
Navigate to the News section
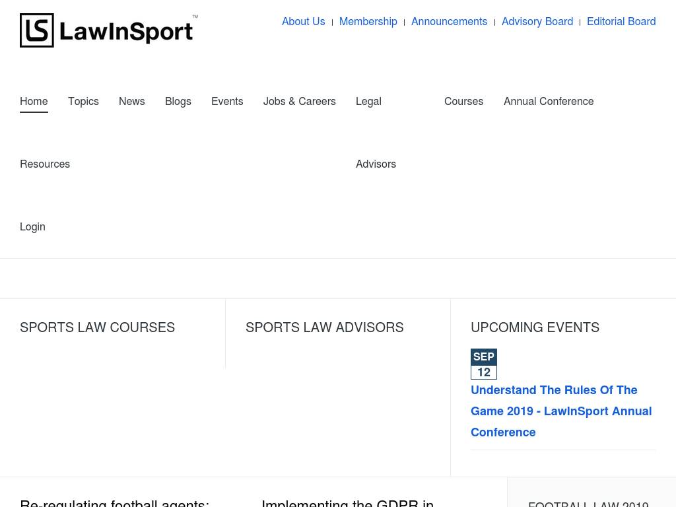[x=131, y=102]
